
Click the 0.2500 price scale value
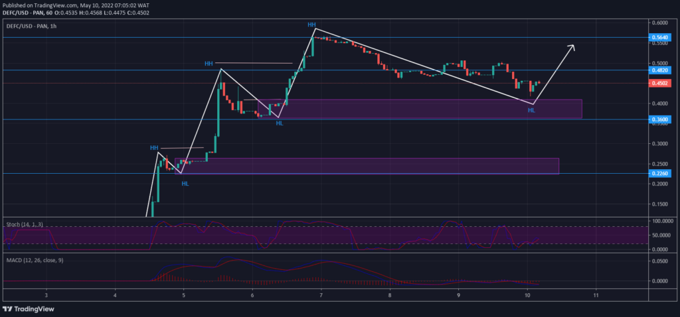(659, 164)
